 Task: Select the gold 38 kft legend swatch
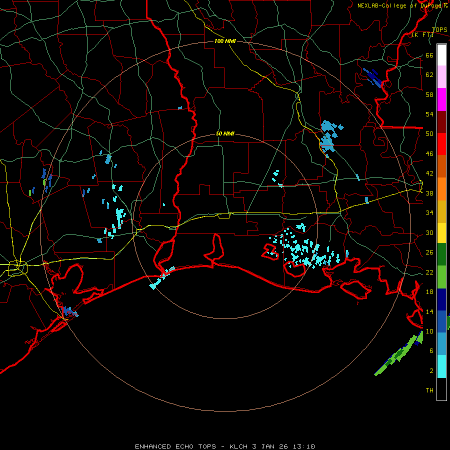pos(441,211)
